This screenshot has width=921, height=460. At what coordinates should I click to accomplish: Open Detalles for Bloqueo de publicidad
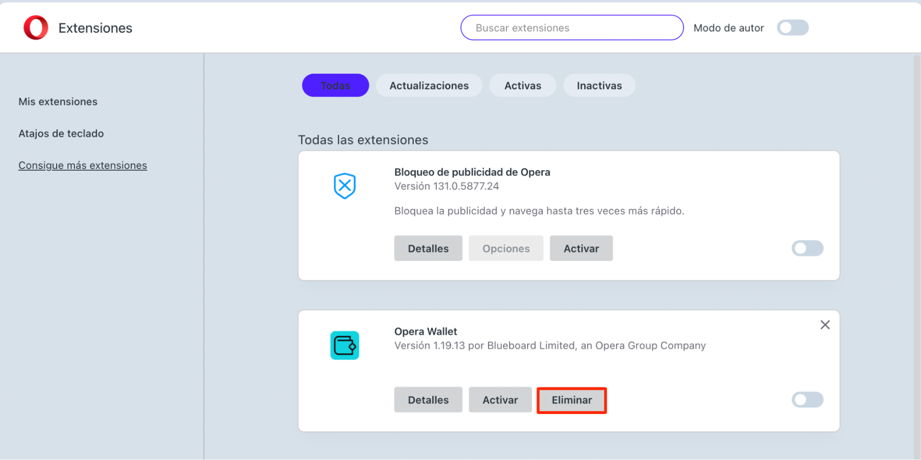click(x=428, y=248)
